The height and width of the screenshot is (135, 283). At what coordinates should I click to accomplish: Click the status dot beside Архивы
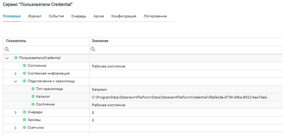tap(25, 120)
